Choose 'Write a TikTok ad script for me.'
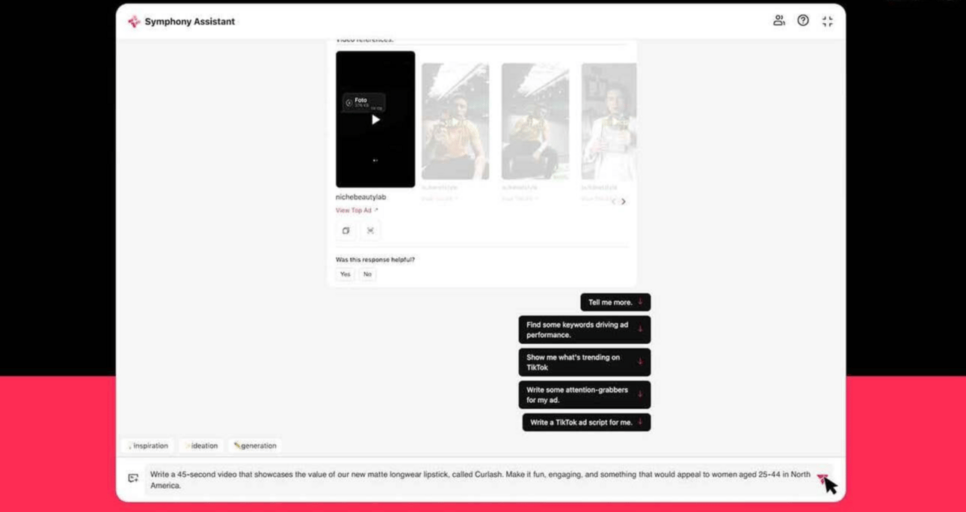 point(586,422)
